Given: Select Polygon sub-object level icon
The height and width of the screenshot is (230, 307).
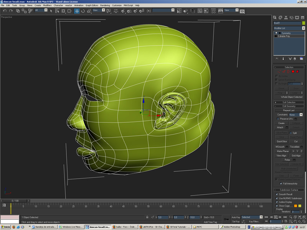Looking at the screenshot, I should (293, 72).
